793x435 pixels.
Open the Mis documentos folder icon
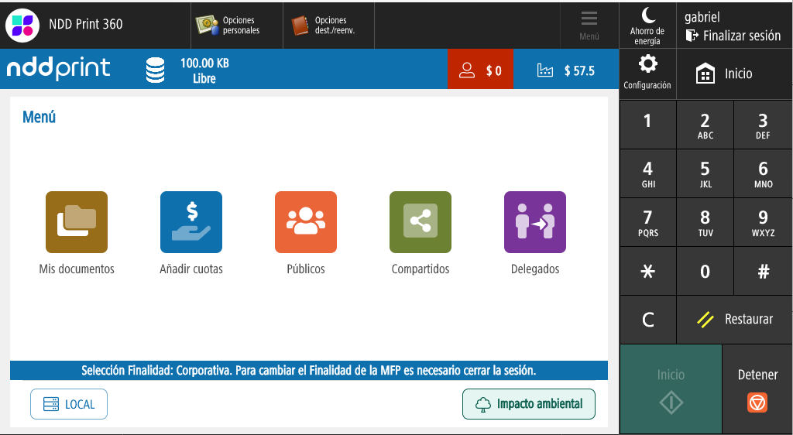pos(77,222)
